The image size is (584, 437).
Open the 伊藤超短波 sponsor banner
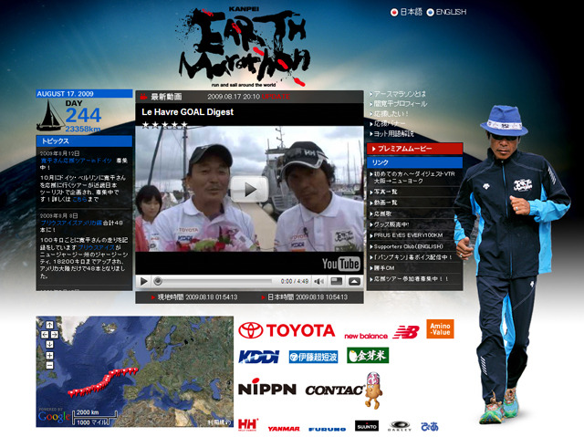(313, 357)
